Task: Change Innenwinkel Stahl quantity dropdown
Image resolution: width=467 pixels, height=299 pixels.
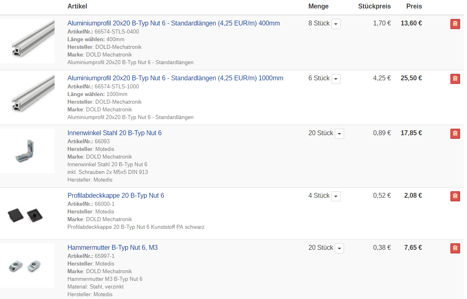Action: pyautogui.click(x=339, y=134)
